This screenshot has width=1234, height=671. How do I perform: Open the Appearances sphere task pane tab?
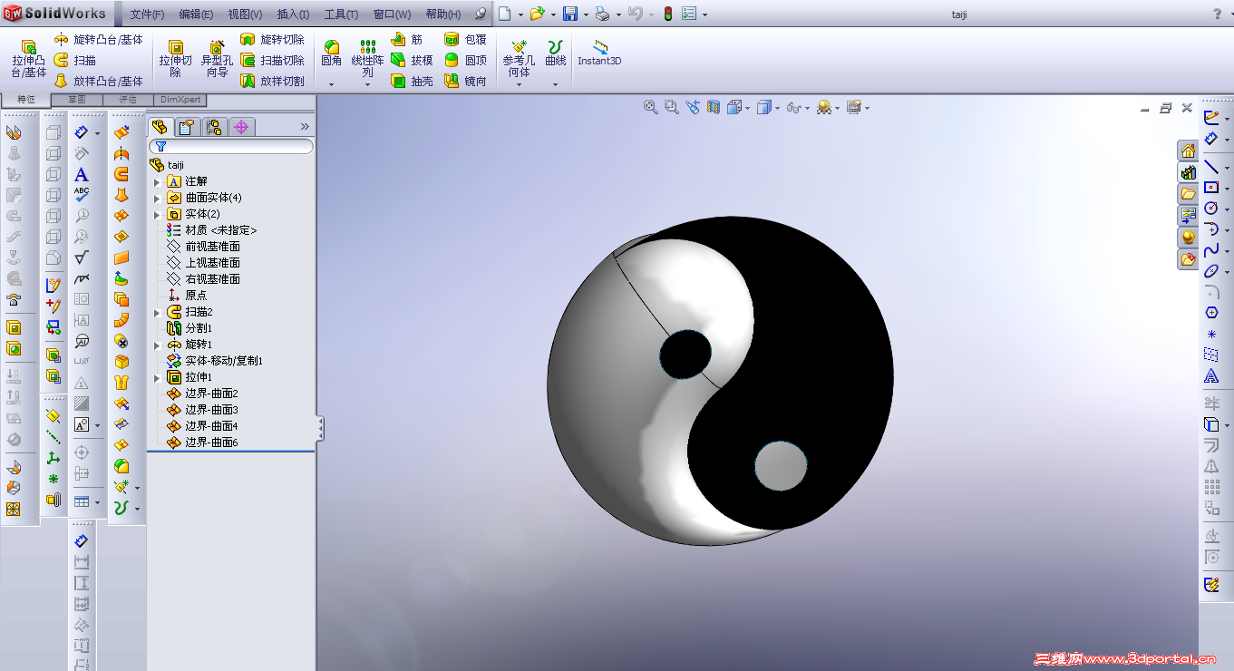(x=1188, y=238)
